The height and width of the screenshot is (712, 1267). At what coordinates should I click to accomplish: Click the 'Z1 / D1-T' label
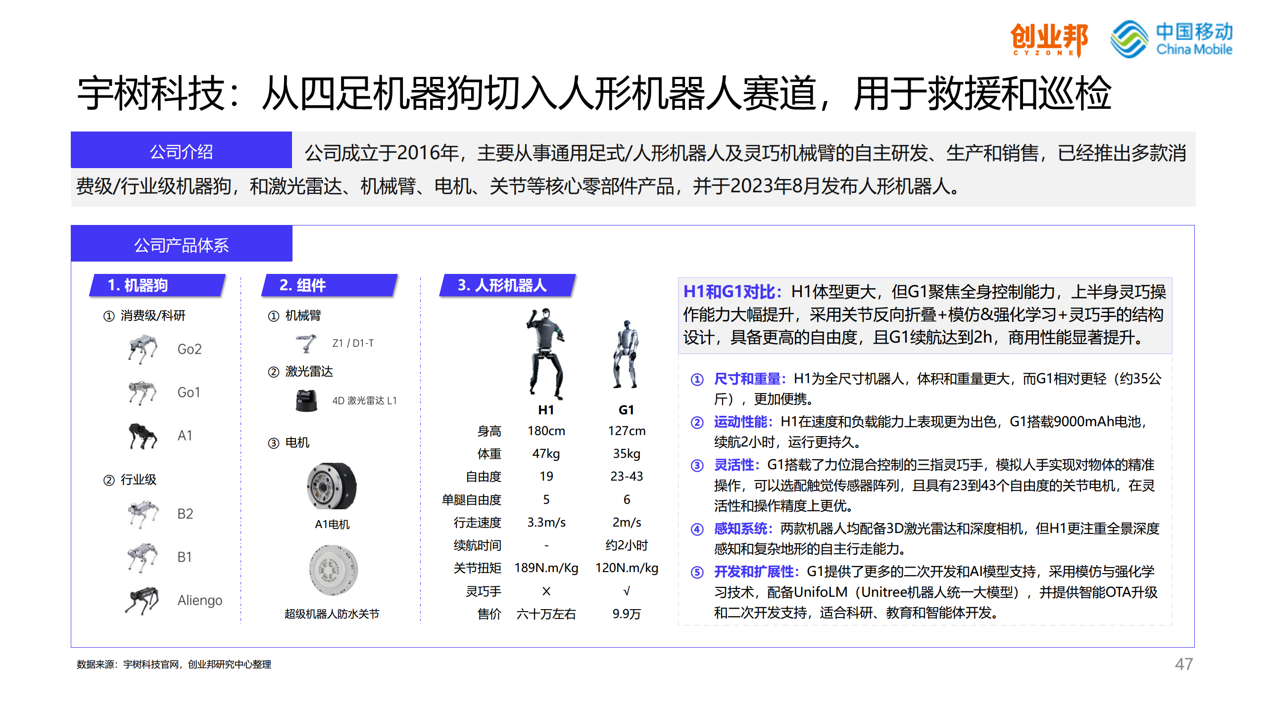pos(353,343)
